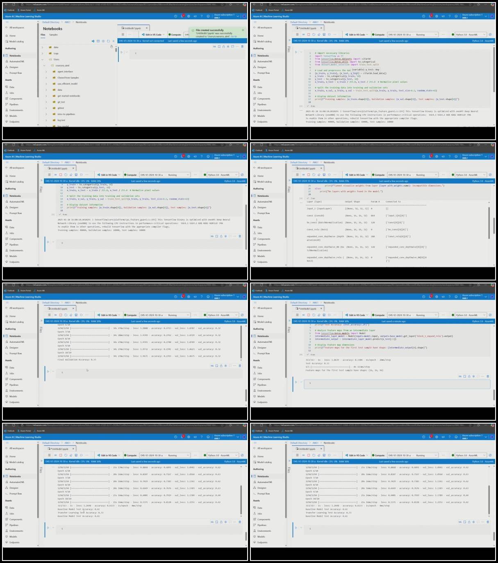
Task: Open settings gear in file-tree screenshot header
Action: coord(189,16)
